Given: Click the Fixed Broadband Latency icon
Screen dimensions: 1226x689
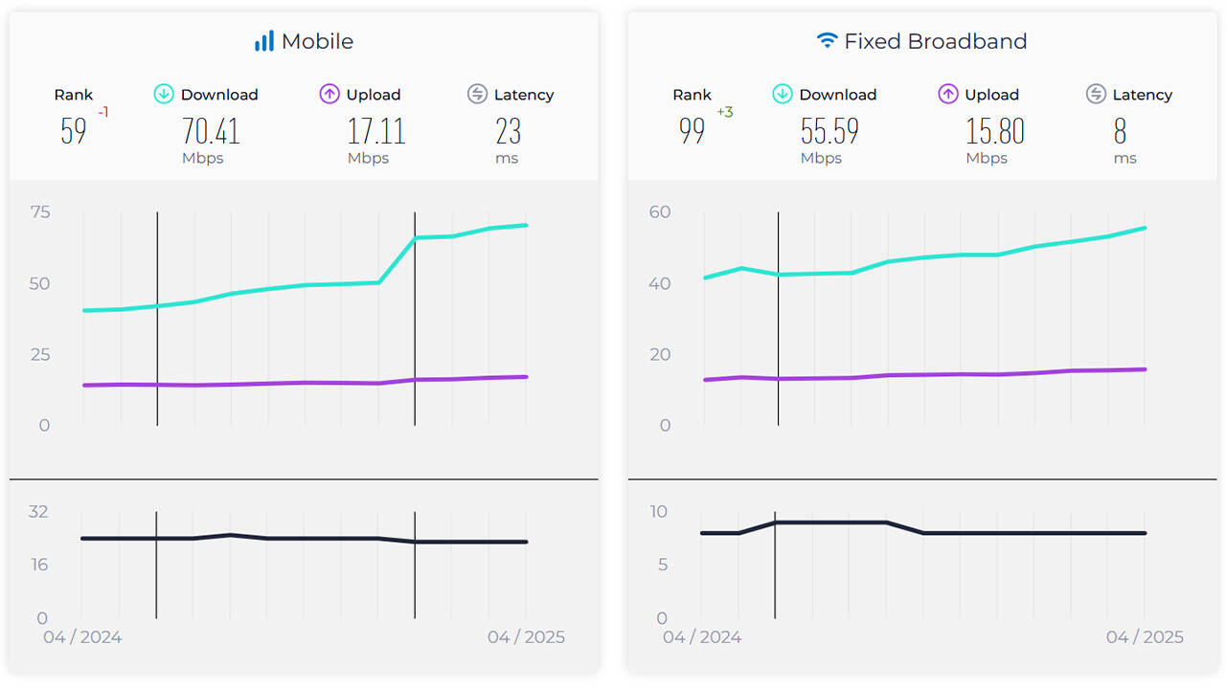Looking at the screenshot, I should coord(1096,94).
